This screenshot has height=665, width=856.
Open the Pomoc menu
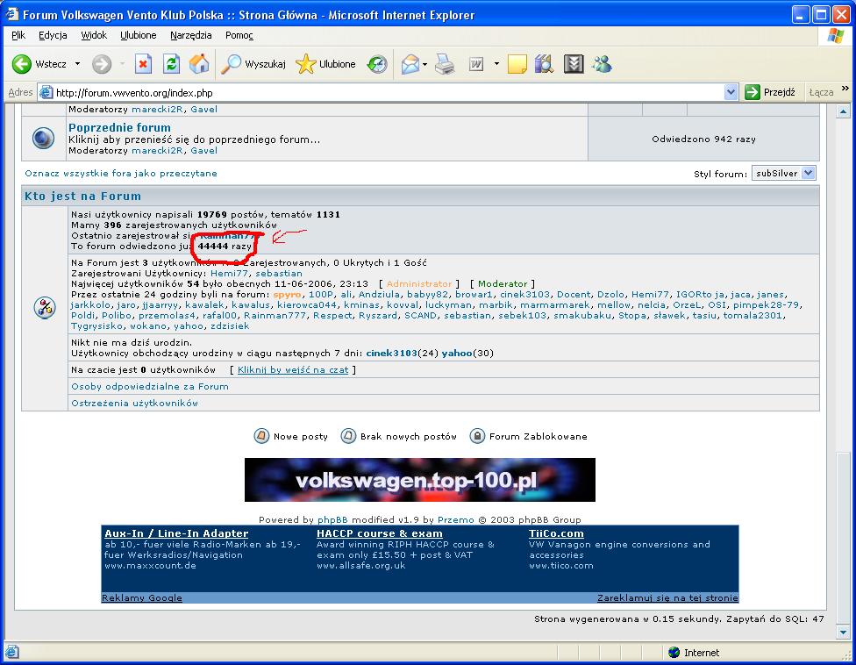[239, 35]
